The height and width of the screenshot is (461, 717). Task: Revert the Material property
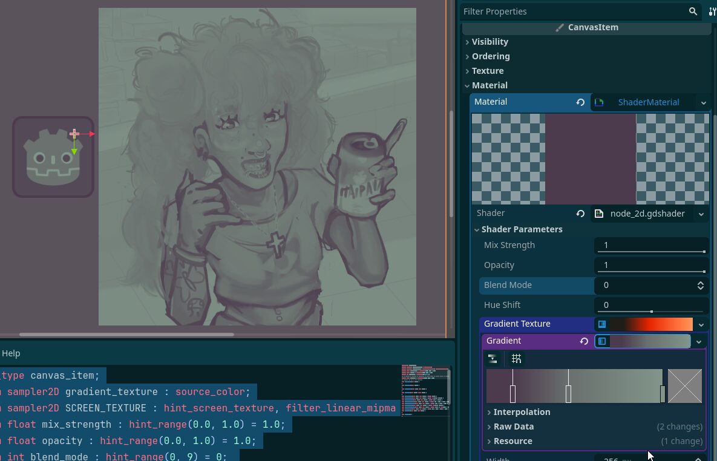(580, 102)
